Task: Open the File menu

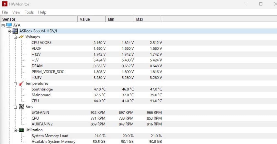Action: (5, 12)
